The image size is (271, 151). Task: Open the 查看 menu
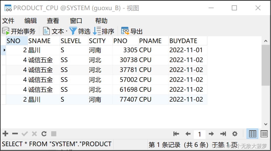pos(53,21)
